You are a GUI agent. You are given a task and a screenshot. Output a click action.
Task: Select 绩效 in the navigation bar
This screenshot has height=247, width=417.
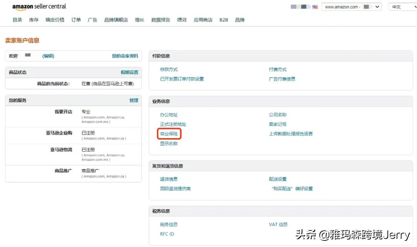181,20
